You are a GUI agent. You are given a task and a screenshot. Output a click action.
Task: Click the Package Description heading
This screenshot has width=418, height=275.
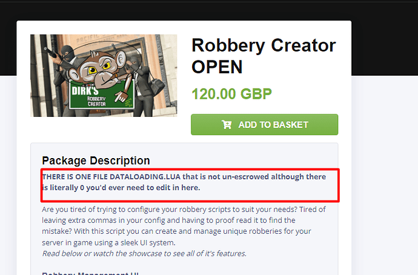point(96,161)
